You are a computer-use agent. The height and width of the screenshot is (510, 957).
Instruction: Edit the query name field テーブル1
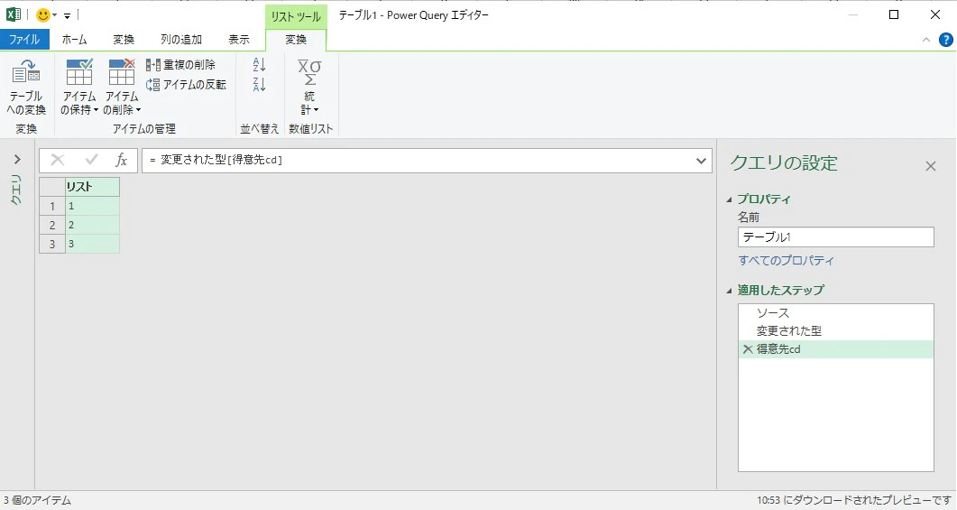point(835,237)
